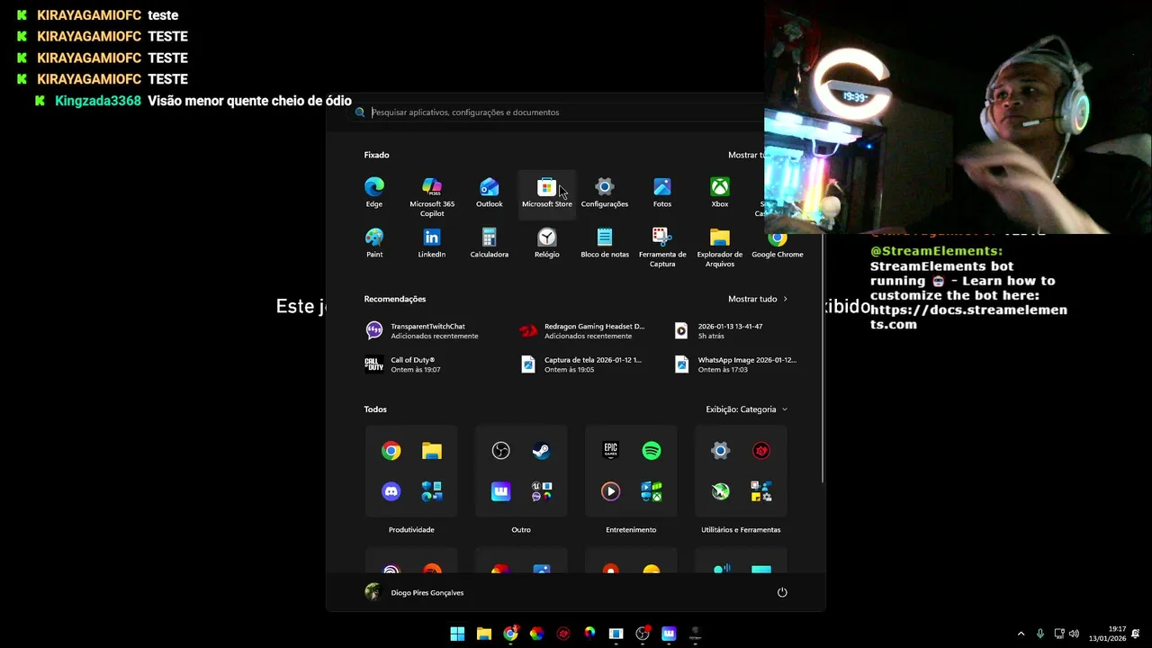Viewport: 1152px width, 648px height.
Task: Launch Paint from pinned apps
Action: [x=374, y=243]
